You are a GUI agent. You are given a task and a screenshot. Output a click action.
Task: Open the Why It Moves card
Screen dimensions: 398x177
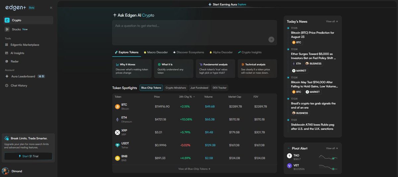point(132,69)
